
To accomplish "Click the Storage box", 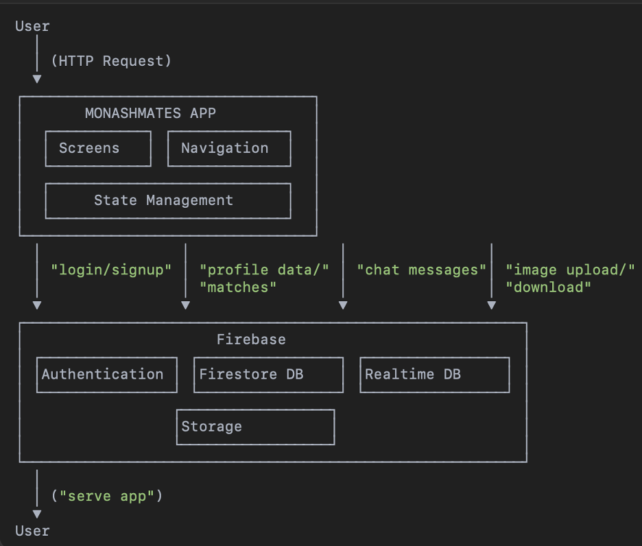I will pyautogui.click(x=255, y=427).
